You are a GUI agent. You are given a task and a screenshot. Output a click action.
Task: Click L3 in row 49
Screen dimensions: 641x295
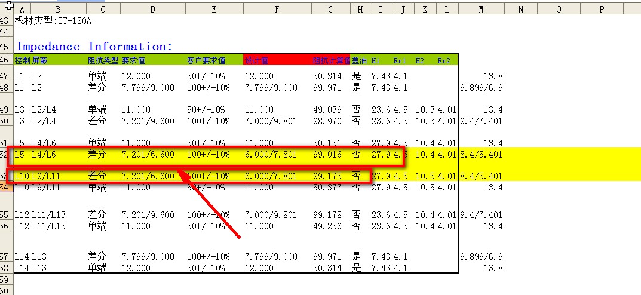pos(20,110)
